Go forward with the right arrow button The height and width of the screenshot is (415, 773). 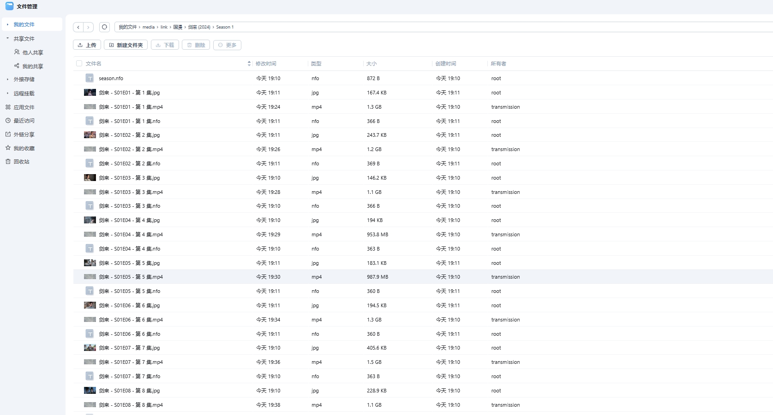pos(88,27)
